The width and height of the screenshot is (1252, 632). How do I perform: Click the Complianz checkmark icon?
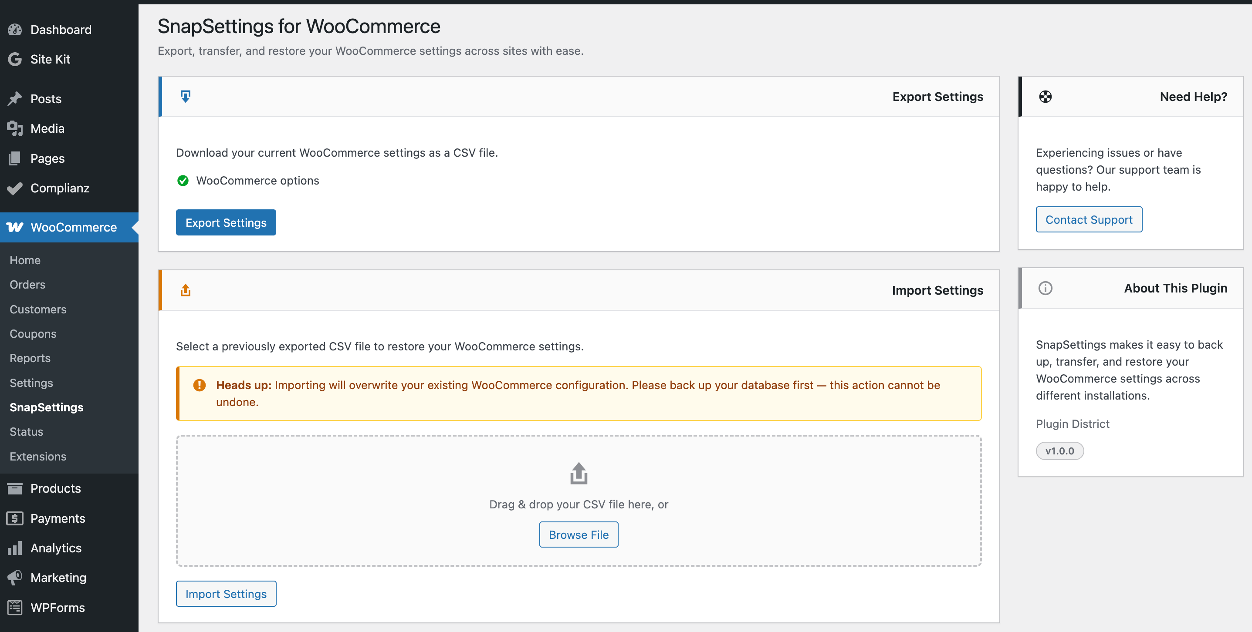point(14,188)
